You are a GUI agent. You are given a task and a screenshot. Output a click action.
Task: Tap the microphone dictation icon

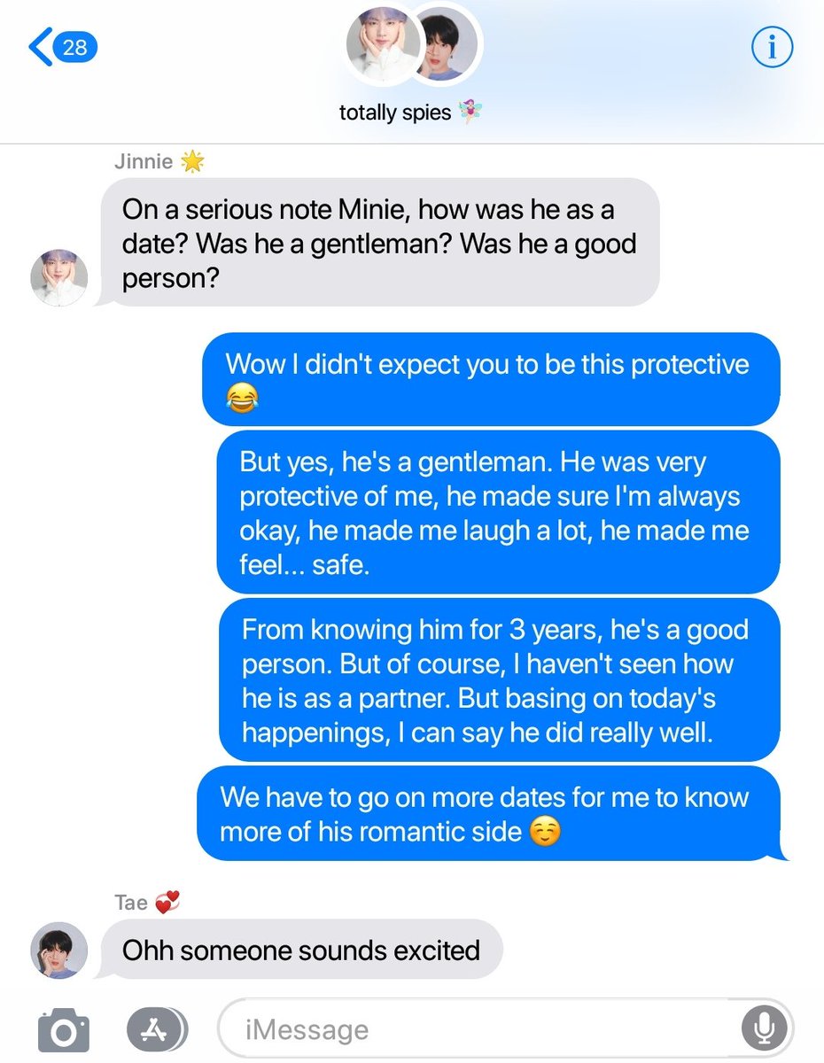pyautogui.click(x=763, y=1030)
